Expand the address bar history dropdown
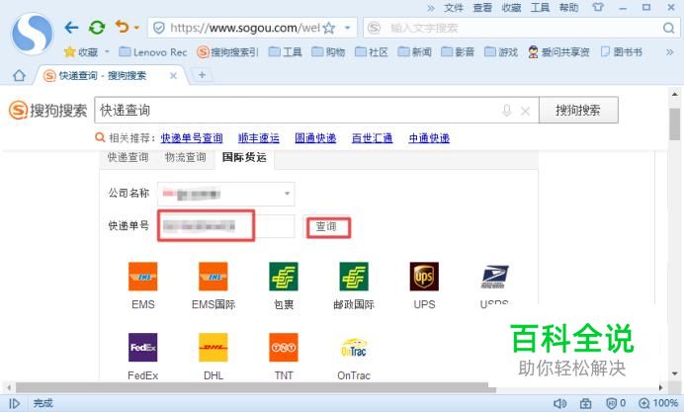The height and width of the screenshot is (412, 684). (348, 29)
